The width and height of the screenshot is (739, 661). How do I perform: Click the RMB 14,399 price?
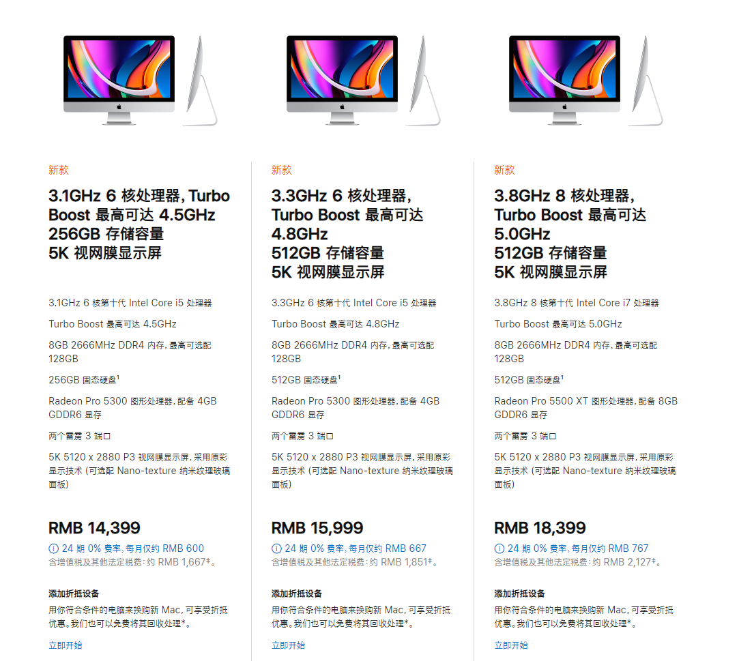[94, 528]
